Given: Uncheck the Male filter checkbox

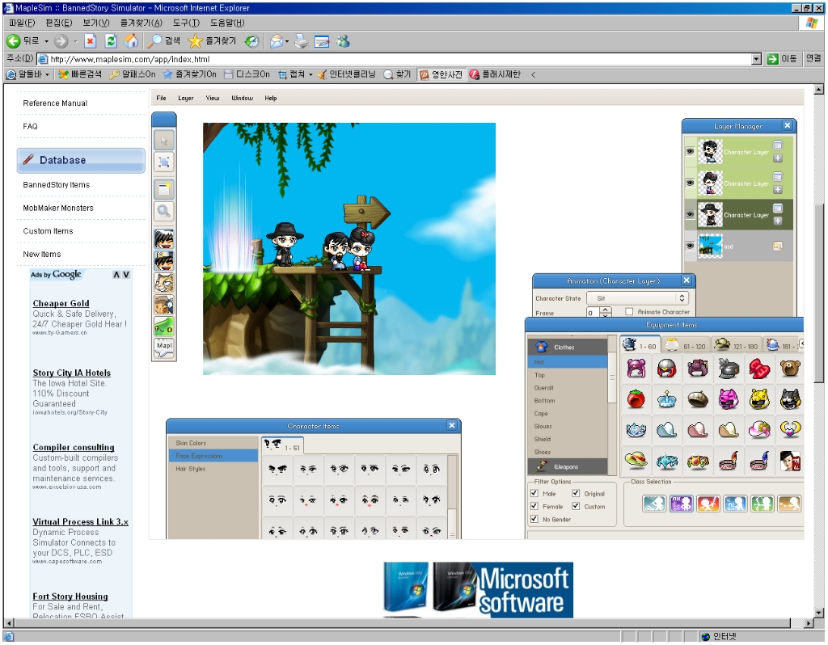Looking at the screenshot, I should click(534, 493).
